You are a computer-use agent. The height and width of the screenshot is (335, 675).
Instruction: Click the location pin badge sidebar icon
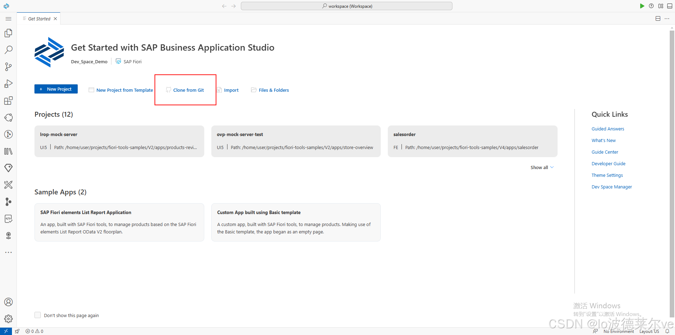tap(8, 236)
